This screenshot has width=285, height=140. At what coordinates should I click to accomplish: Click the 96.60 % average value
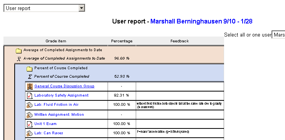[x=122, y=58]
